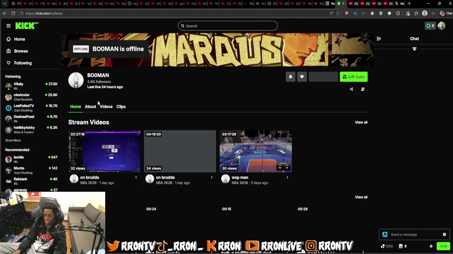The image size is (453, 254).
Task: Open the wsp man video title link
Action: point(240,177)
